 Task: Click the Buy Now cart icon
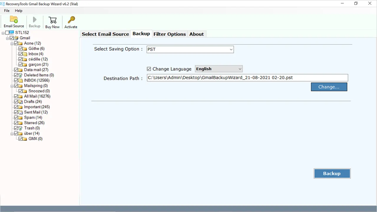52,20
